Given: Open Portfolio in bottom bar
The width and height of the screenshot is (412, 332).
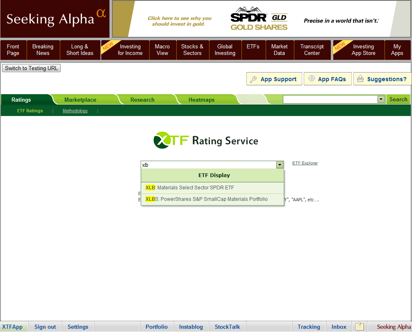Looking at the screenshot, I should 157,327.
